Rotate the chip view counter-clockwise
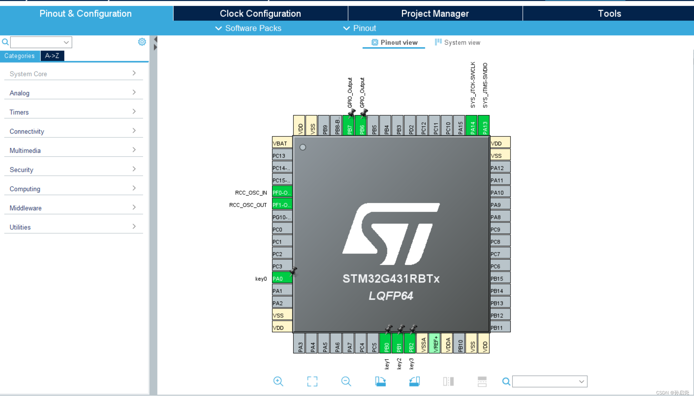The width and height of the screenshot is (694, 398). [x=414, y=381]
